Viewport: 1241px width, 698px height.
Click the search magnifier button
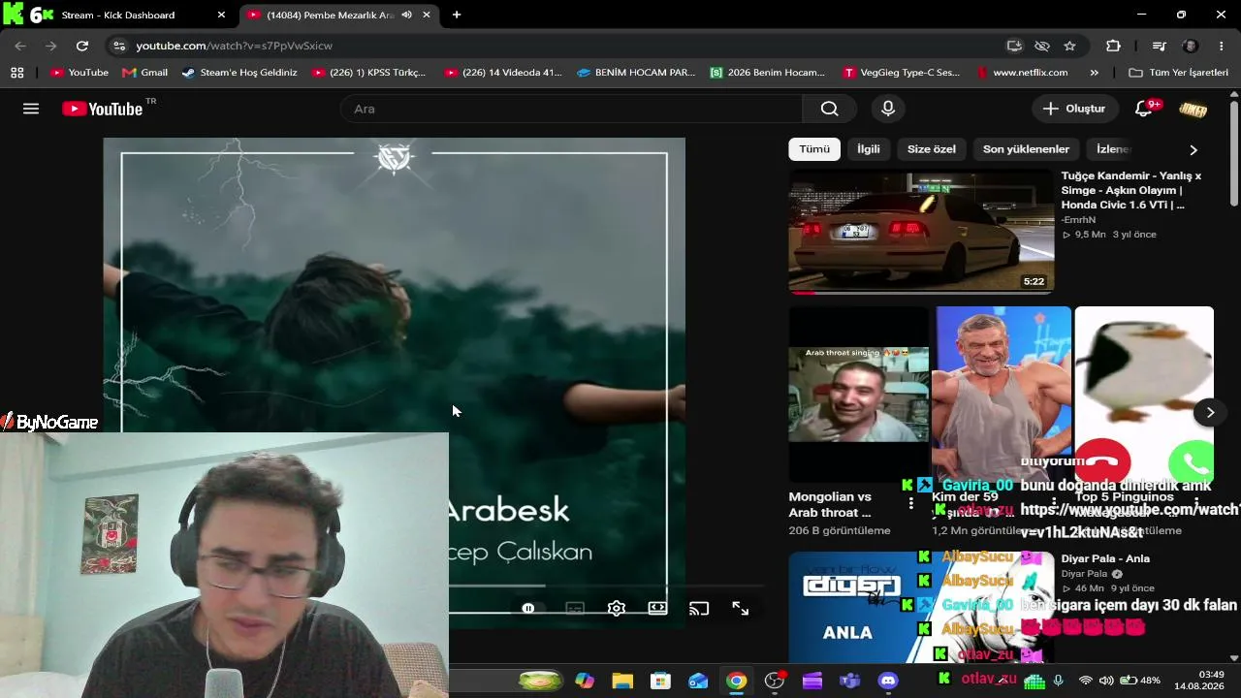tap(829, 109)
